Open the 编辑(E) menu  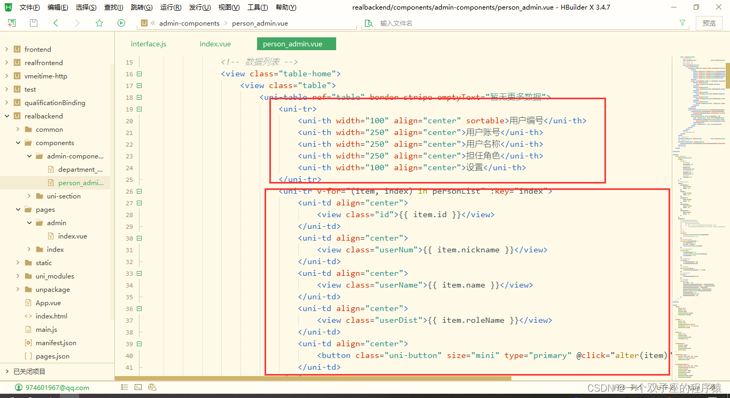(x=58, y=7)
